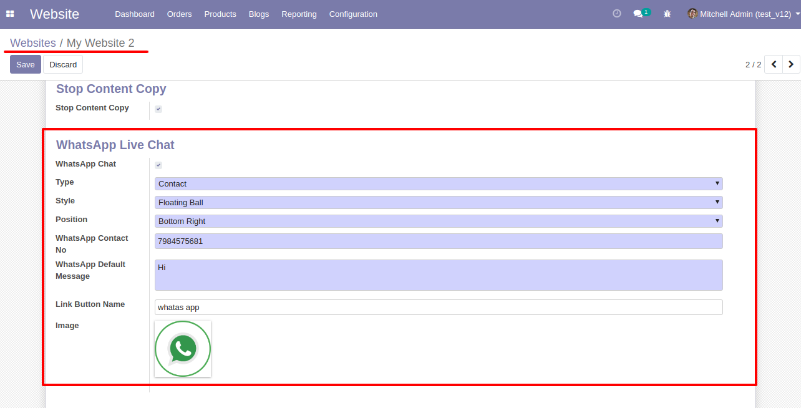Open the Configuration menu
The image size is (801, 408).
[353, 14]
